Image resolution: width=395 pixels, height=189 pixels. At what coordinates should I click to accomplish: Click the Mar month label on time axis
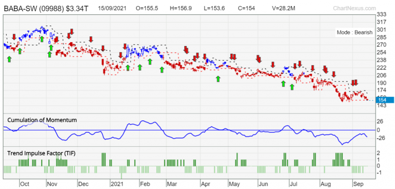172,184
